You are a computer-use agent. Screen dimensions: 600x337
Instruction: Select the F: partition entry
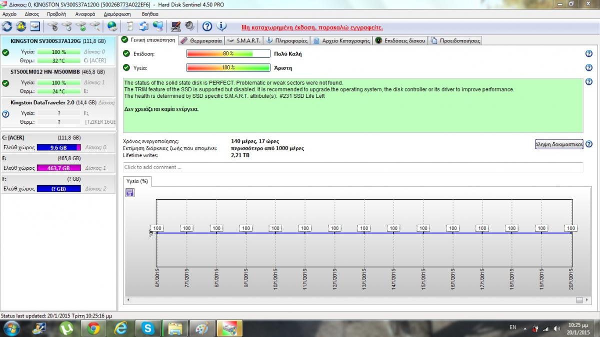tap(58, 183)
